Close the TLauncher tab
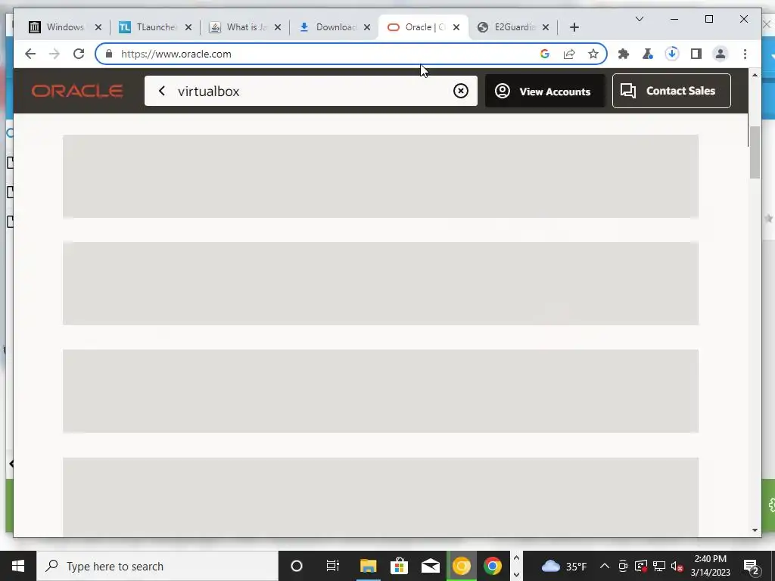This screenshot has height=581, width=775. 188,27
